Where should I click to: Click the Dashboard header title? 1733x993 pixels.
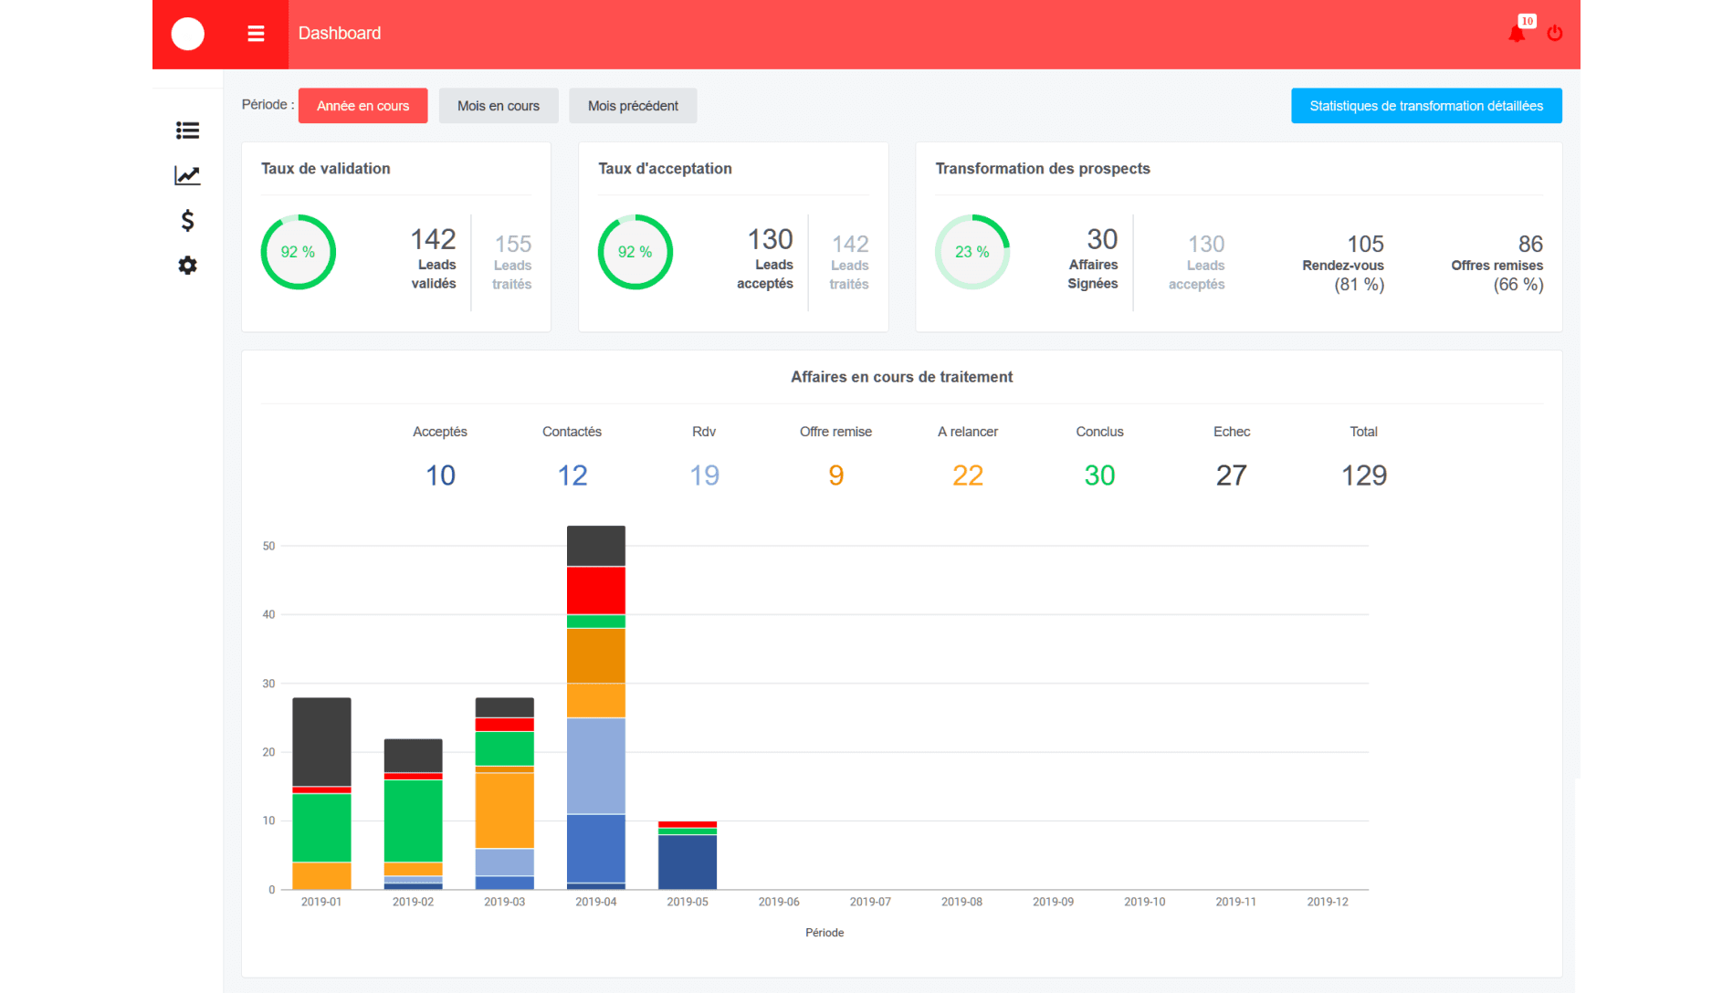pyautogui.click(x=340, y=34)
